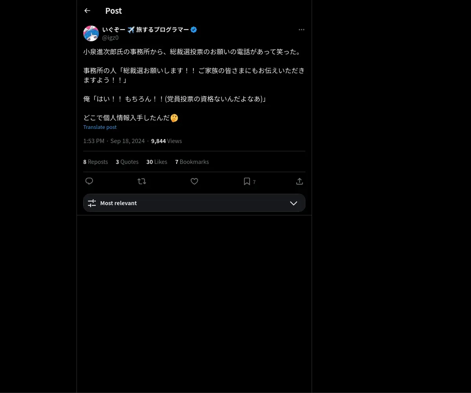Click the blue verified badge

(194, 29)
